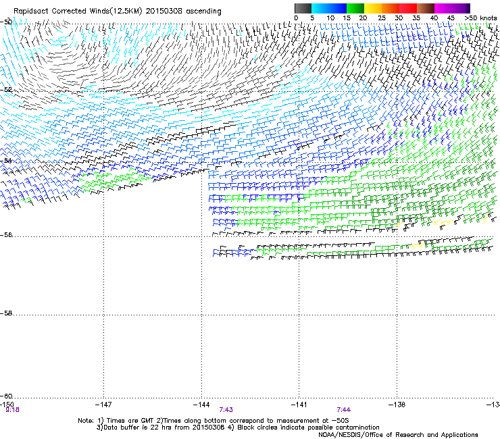This screenshot has width=500, height=439.
Task: Click the legend scale value '35'
Action: pos(416,18)
